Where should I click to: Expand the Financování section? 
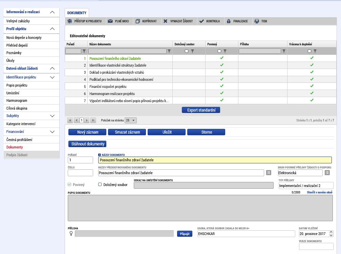click(x=52, y=132)
